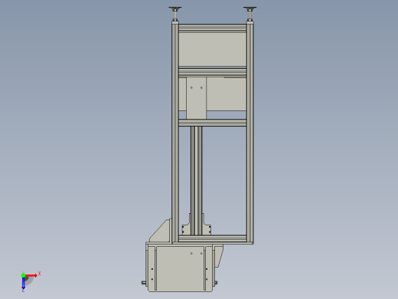Image resolution: width=398 pixels, height=299 pixels.
Task: Select the narrow bracket plate with two holes
Action: (196, 98)
